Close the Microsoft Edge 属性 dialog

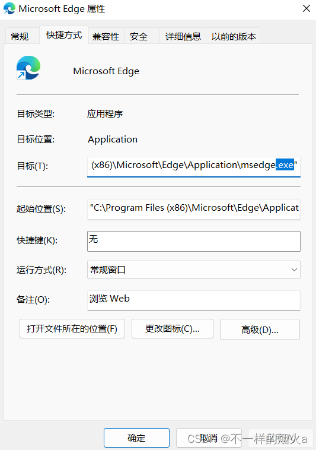click(307, 9)
